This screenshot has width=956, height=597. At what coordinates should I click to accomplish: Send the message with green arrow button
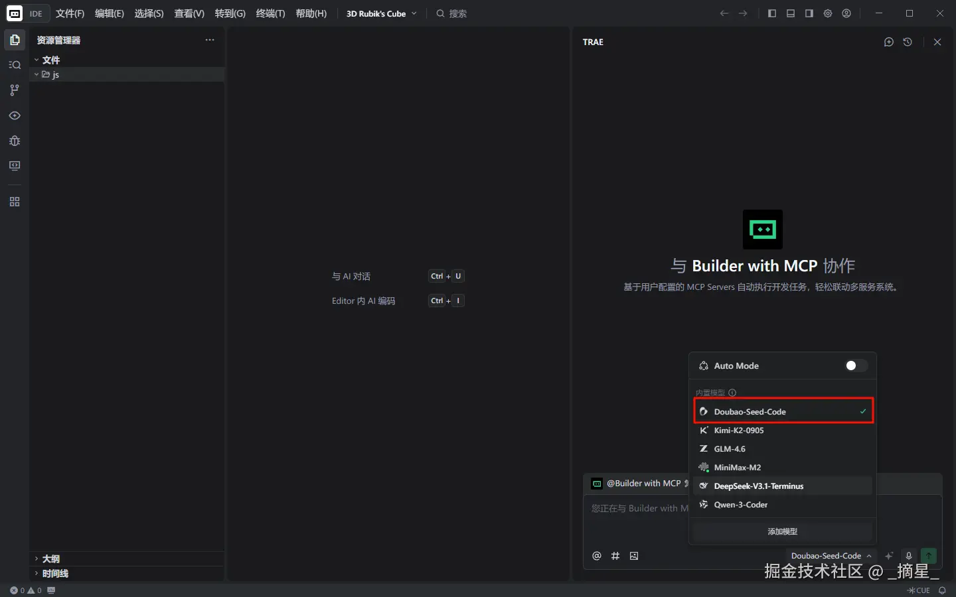929,556
